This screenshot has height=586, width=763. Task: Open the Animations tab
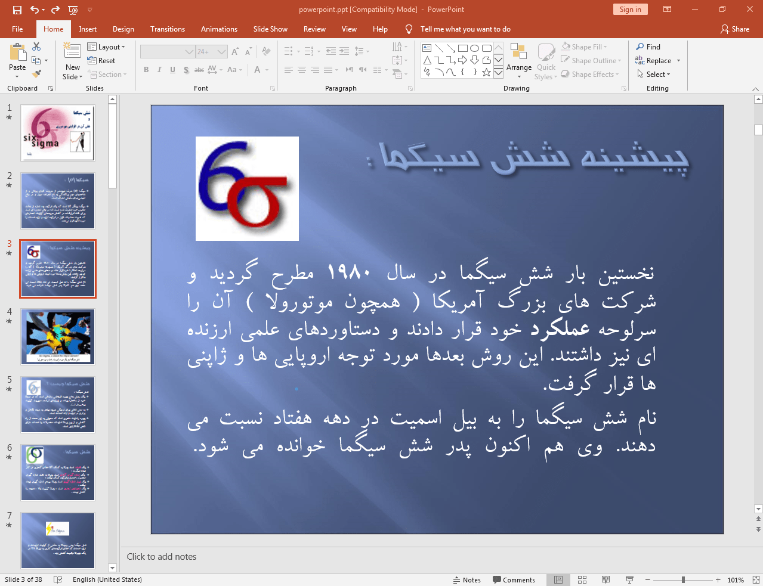(x=219, y=29)
